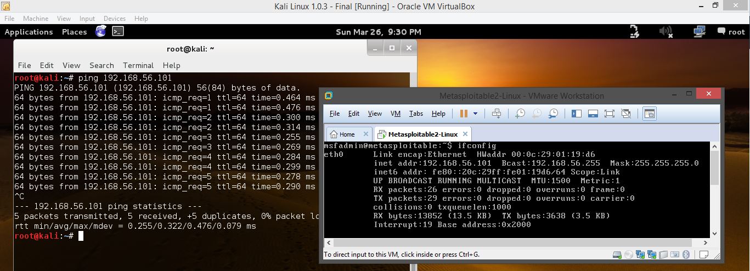Viewport: 750px width, 271px height.
Task: Click inside the Metasploitable console screen
Action: pyautogui.click(x=516, y=190)
